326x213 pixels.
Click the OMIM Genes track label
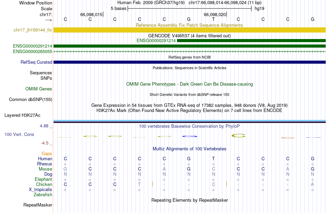coord(39,89)
